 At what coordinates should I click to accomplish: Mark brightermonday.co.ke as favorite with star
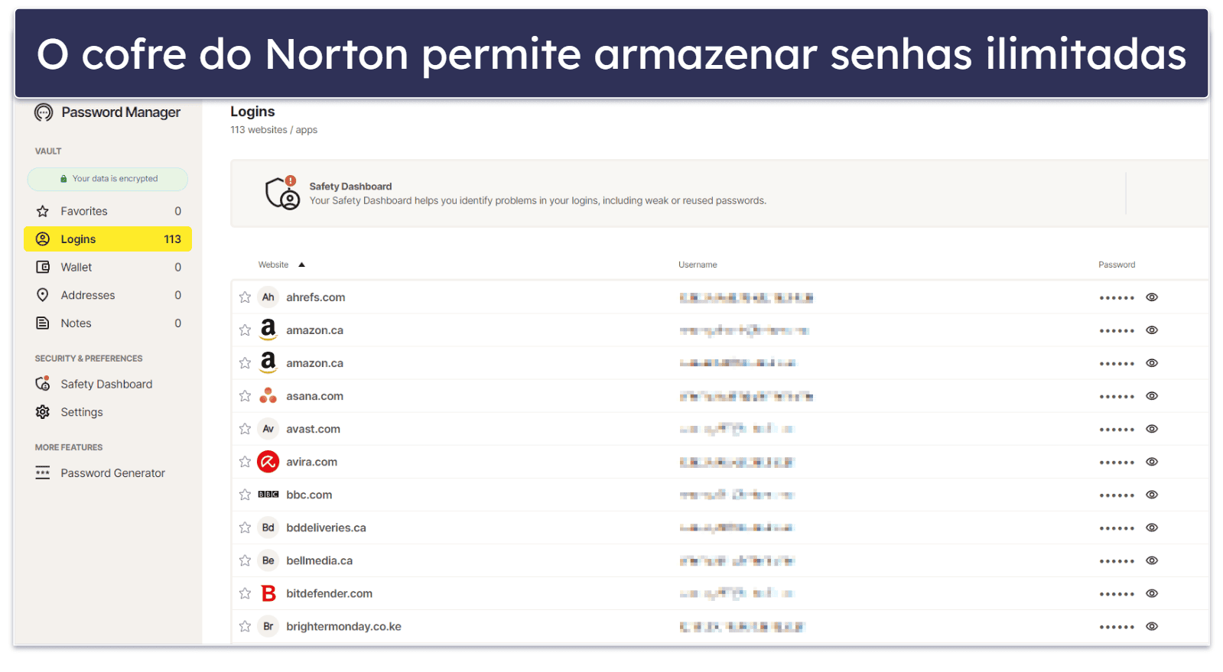pyautogui.click(x=245, y=626)
